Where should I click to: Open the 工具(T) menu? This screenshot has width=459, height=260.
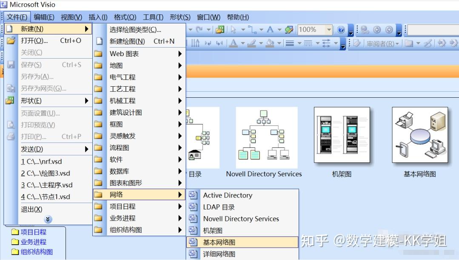pos(152,17)
